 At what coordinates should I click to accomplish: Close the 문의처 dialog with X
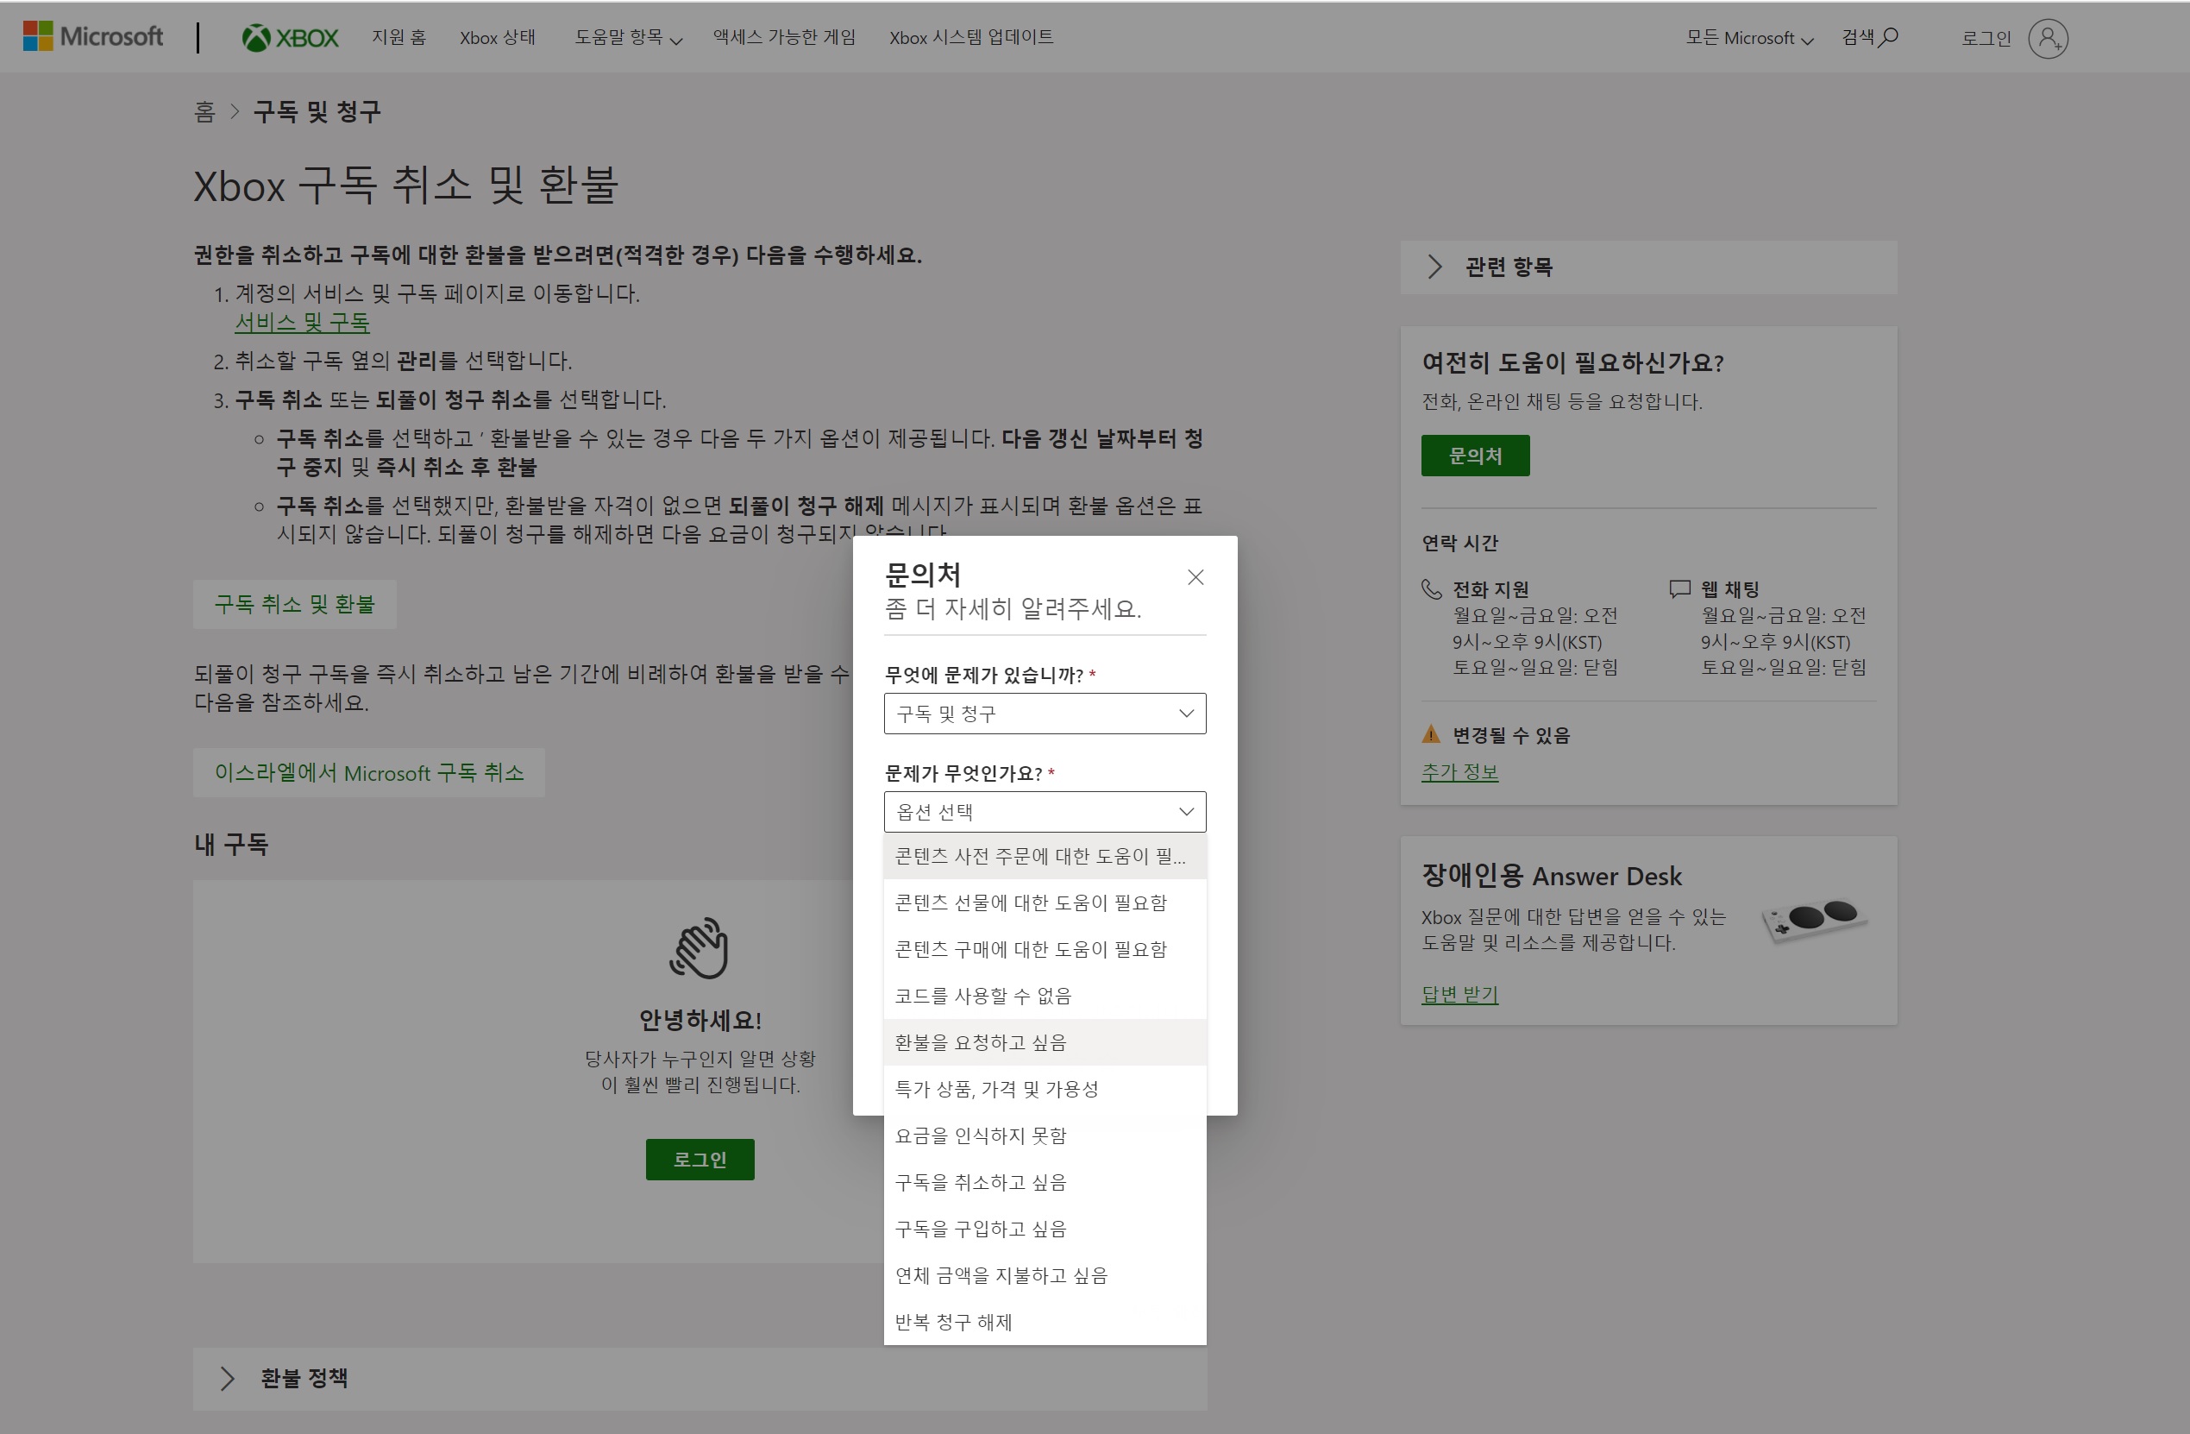(1195, 577)
